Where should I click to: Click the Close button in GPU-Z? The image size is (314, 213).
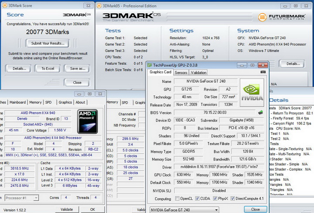pyautogui.click(x=255, y=210)
